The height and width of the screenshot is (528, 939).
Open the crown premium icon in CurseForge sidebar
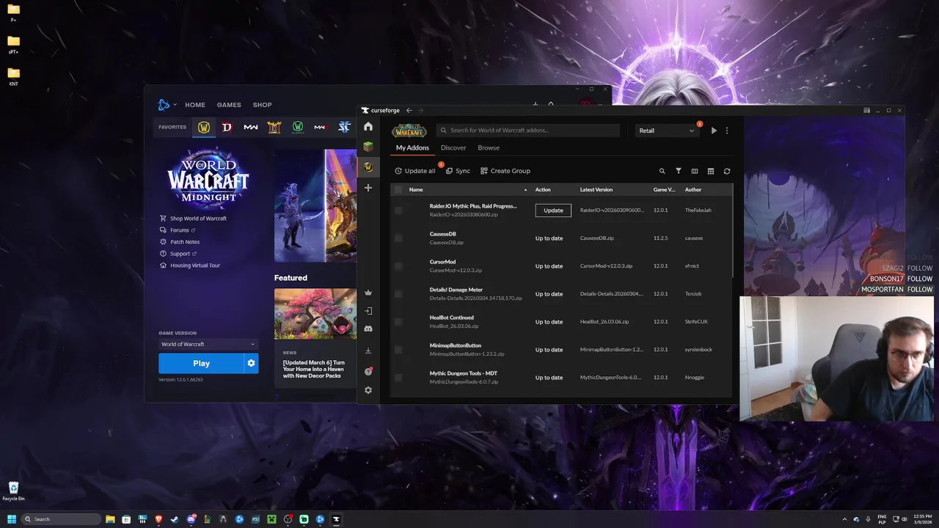click(368, 293)
